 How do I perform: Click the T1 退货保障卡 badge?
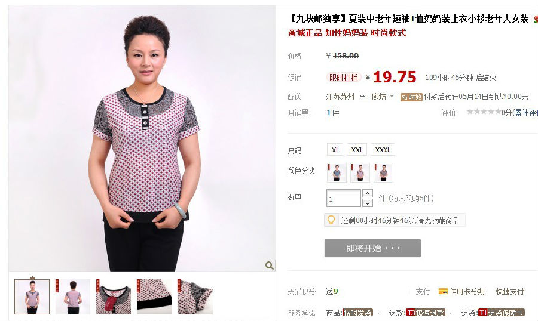pyautogui.click(x=502, y=313)
